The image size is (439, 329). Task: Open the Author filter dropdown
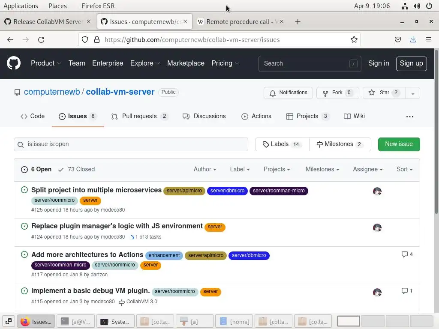pos(204,169)
